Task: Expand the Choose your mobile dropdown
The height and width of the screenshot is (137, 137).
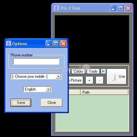Action: (58, 76)
